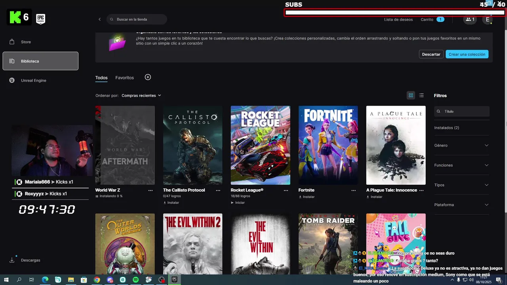Click Instalar under A Plague Tale: Innocence
This screenshot has width=507, height=285.
tap(374, 197)
